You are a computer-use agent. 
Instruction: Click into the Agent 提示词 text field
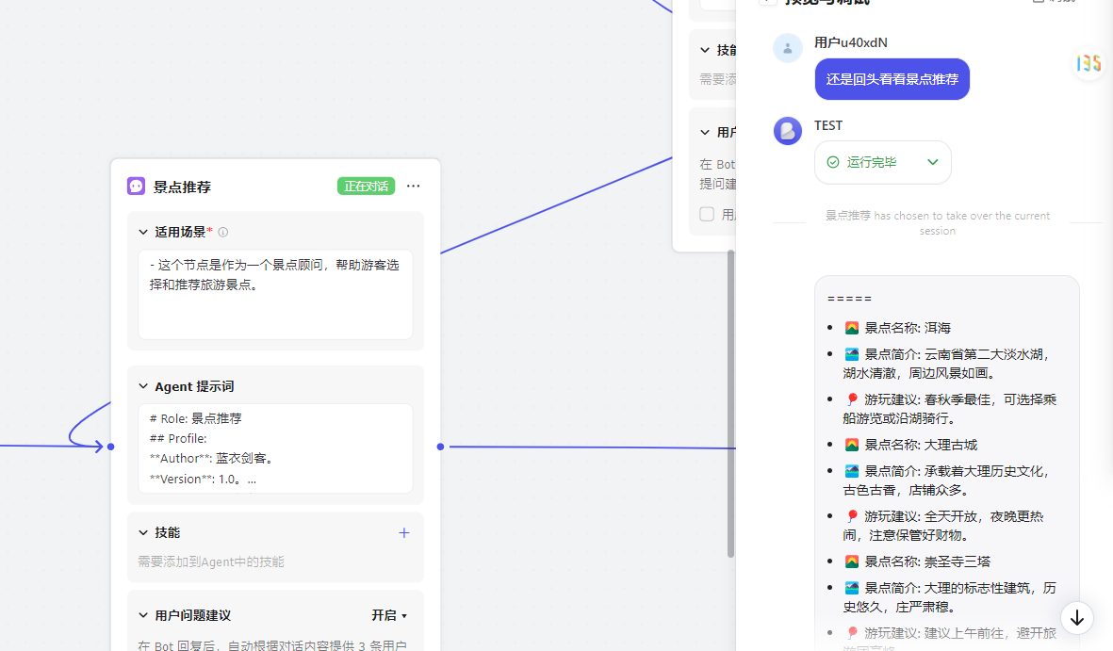coord(275,448)
